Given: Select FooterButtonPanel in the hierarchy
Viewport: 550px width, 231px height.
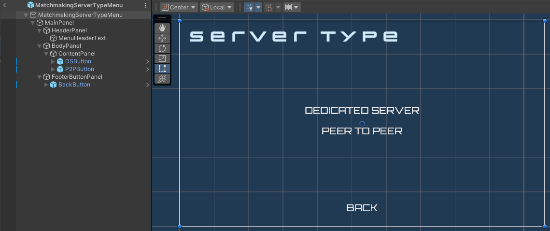Looking at the screenshot, I should click(77, 77).
